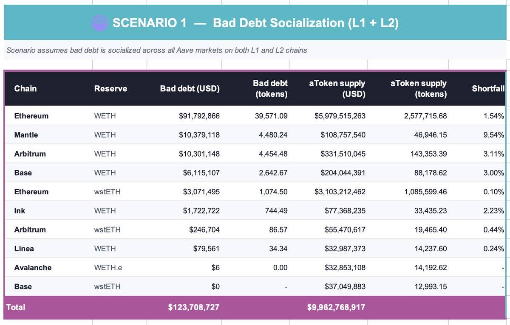This screenshot has width=510, height=325.
Task: Select the scenario assumption description text
Action: click(x=156, y=50)
